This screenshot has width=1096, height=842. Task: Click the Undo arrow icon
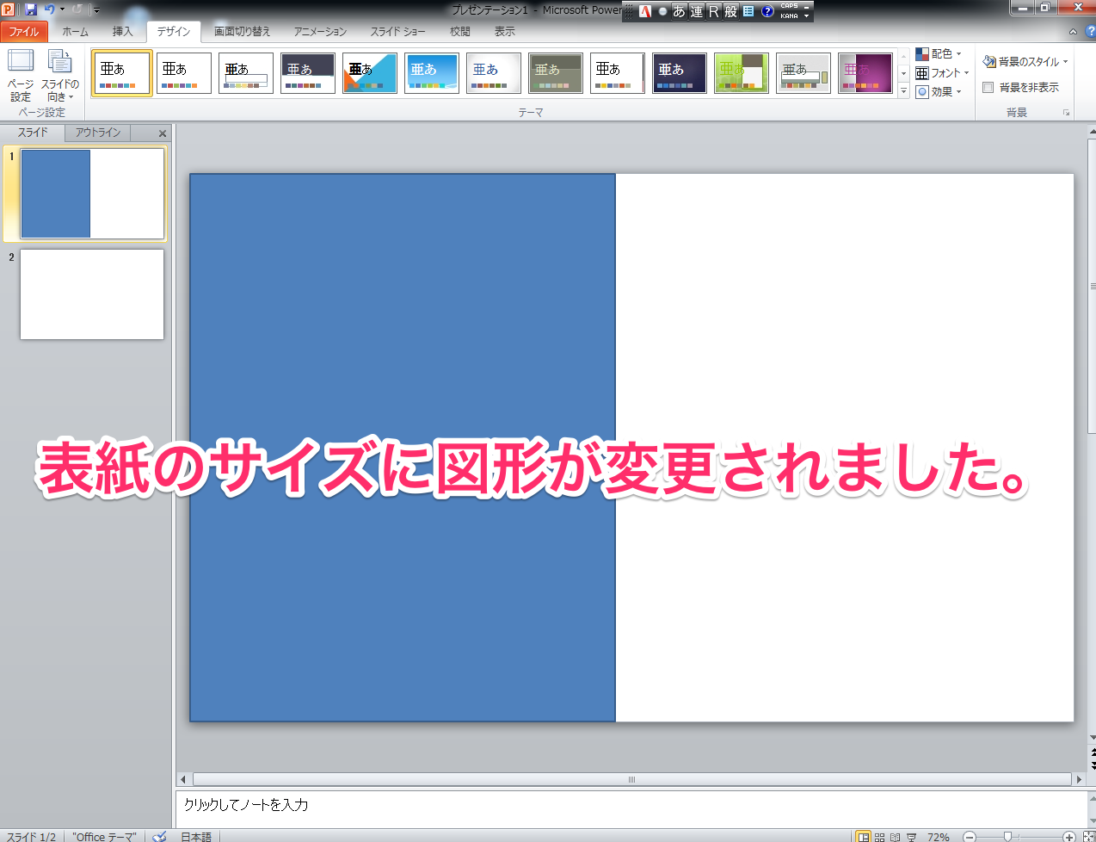point(49,9)
